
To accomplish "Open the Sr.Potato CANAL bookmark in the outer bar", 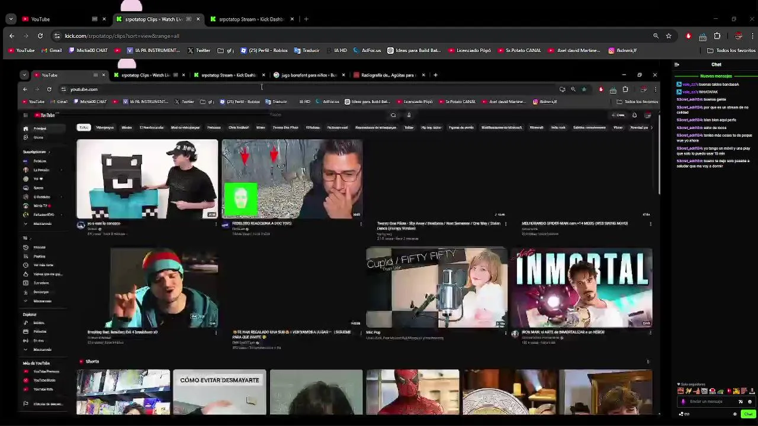I will click(x=519, y=50).
